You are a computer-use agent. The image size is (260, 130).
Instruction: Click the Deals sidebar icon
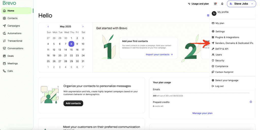click(x=4, y=56)
